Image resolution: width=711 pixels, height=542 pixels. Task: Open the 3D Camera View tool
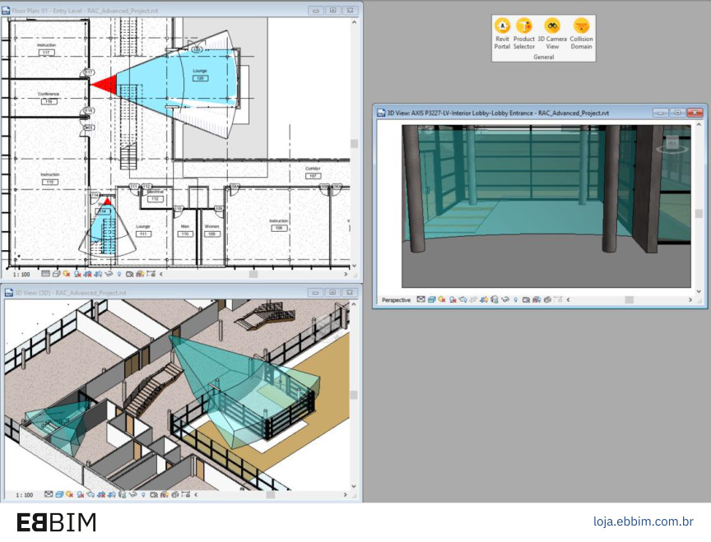(x=552, y=34)
